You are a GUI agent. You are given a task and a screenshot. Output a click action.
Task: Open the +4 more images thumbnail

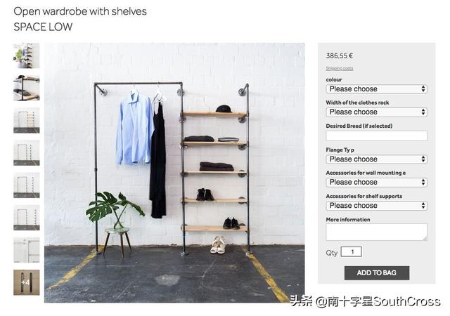[x=27, y=282]
